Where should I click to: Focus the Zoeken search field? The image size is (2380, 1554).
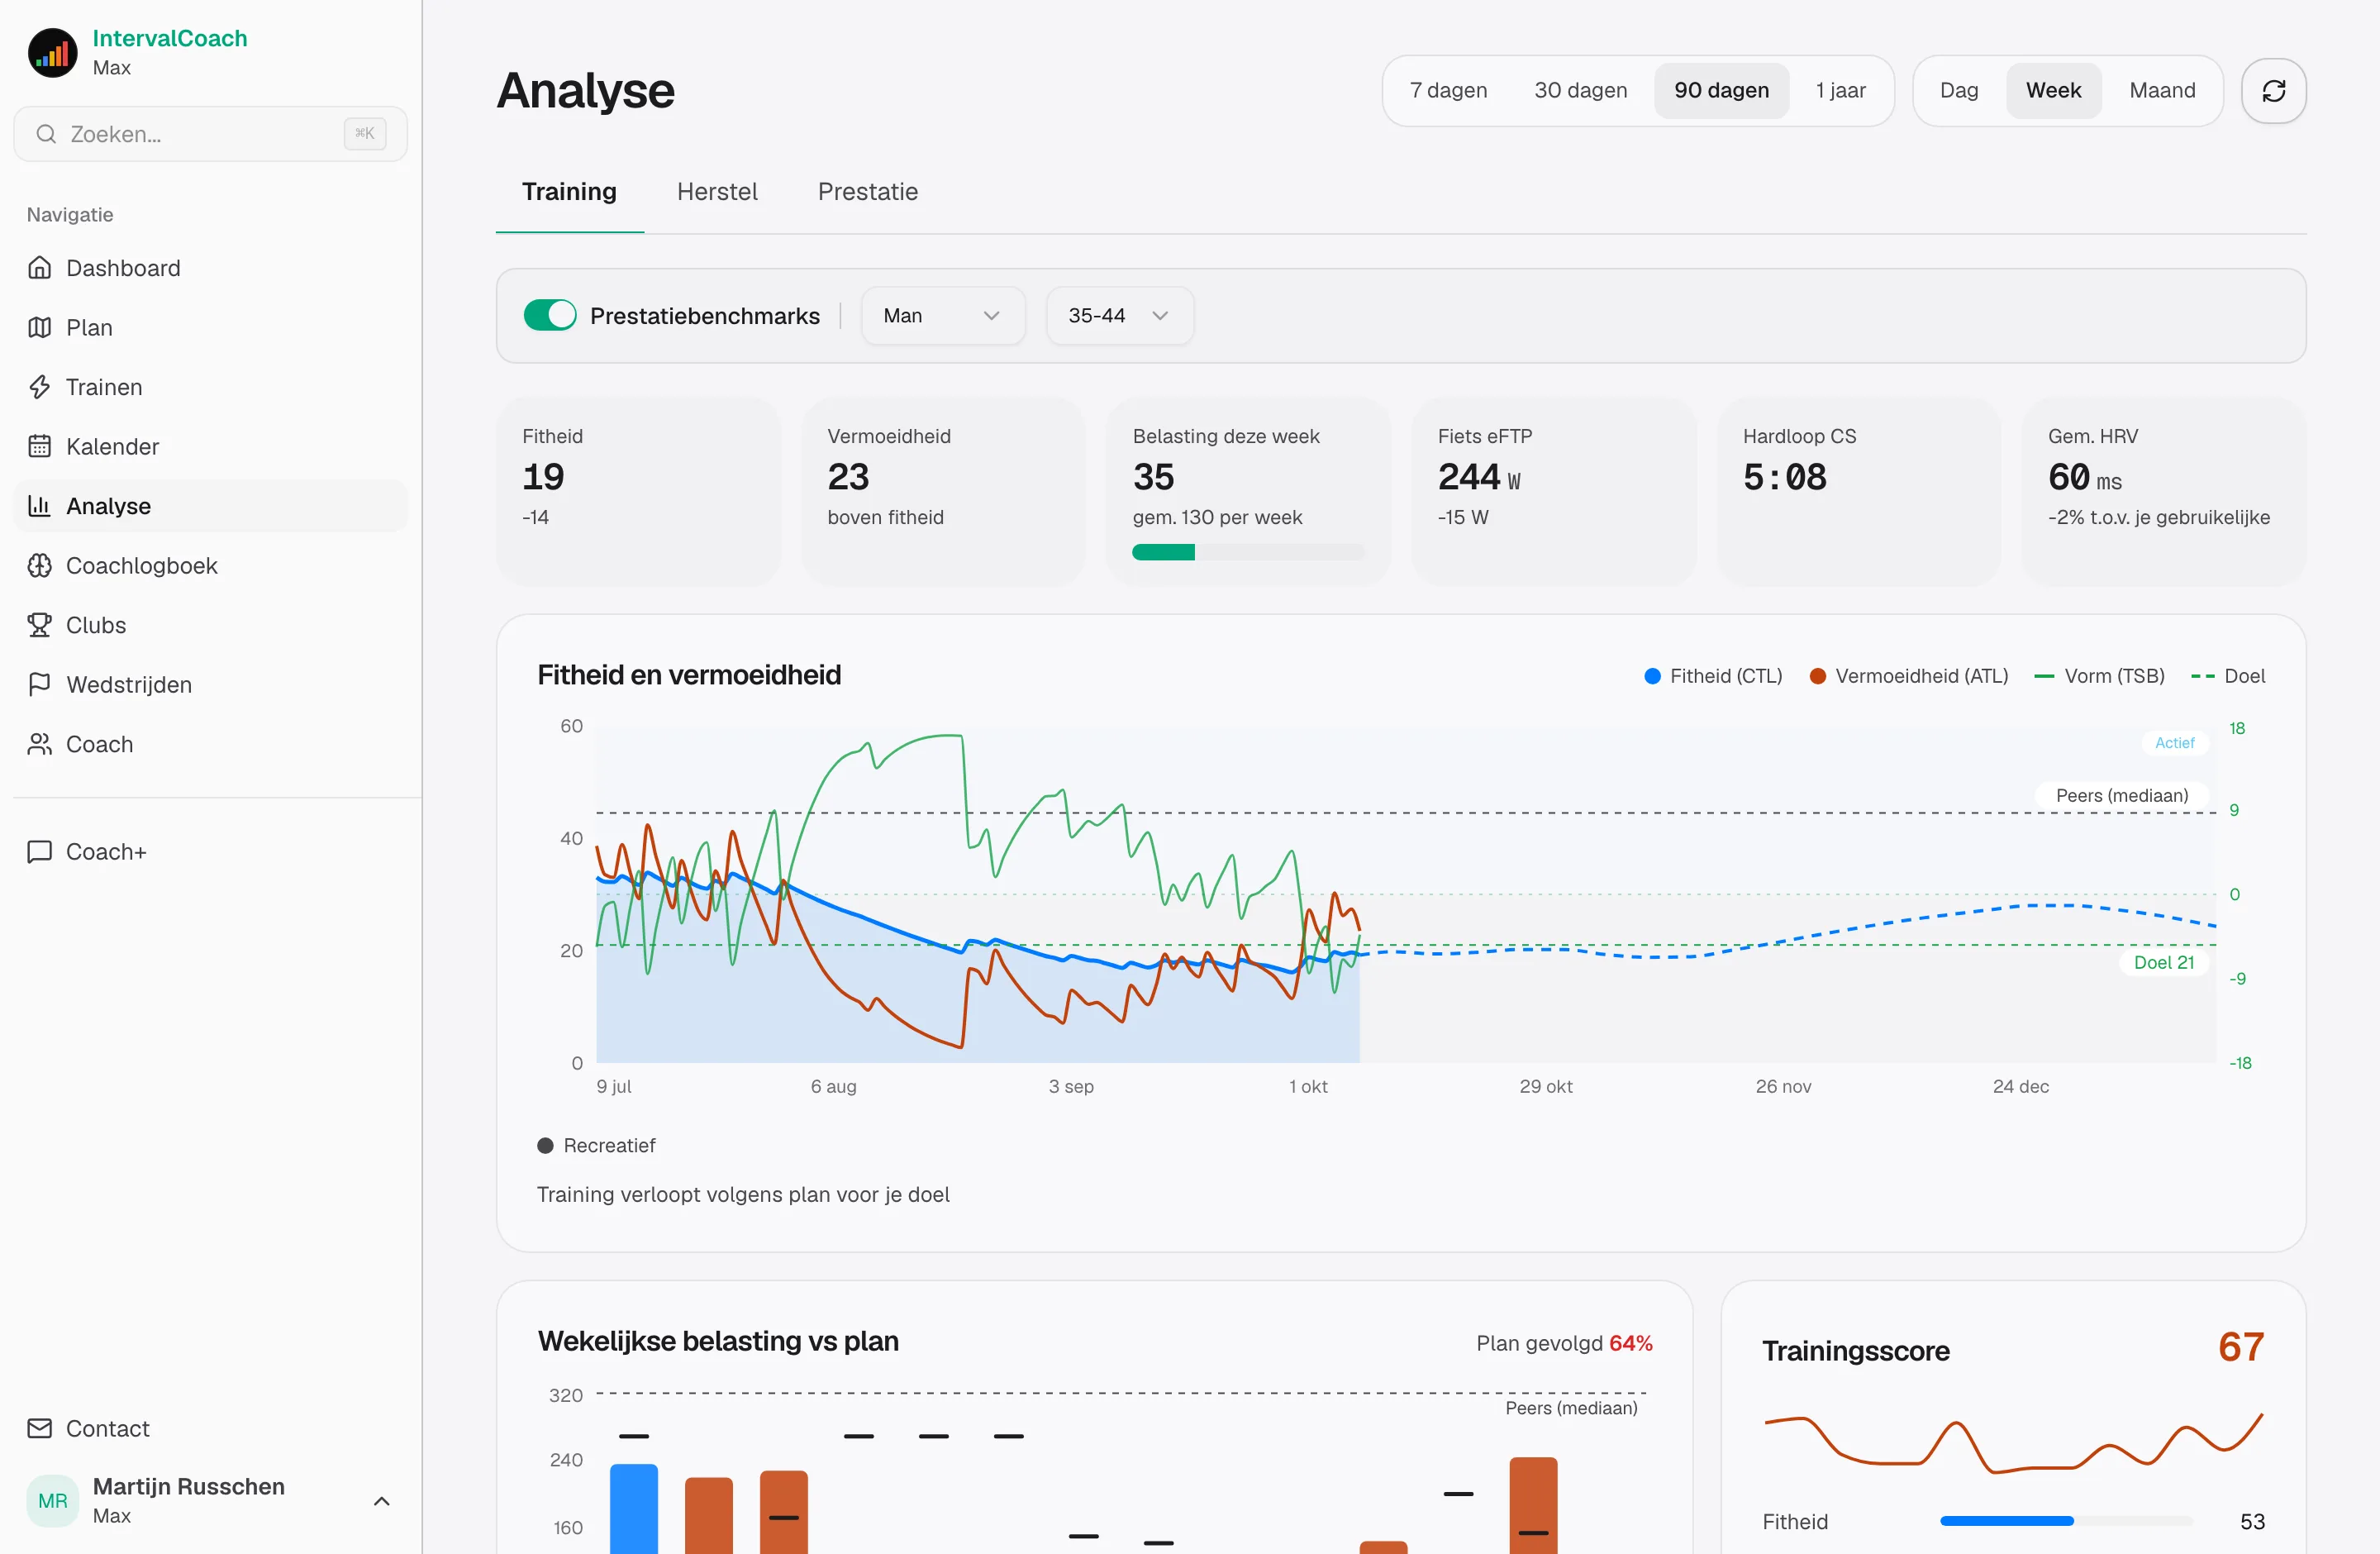pyautogui.click(x=210, y=134)
